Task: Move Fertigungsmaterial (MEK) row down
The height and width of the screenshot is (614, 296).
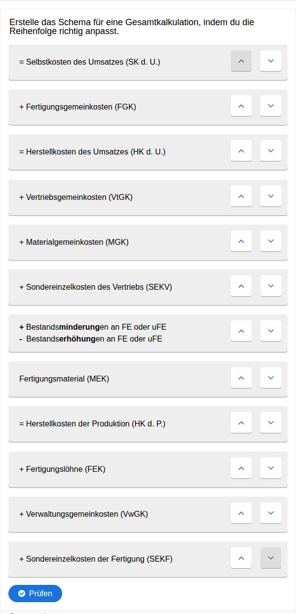Action: point(270,378)
